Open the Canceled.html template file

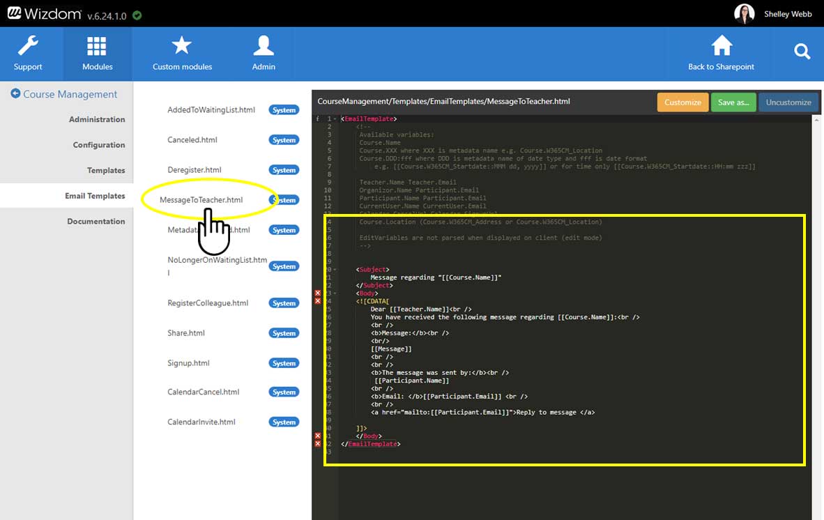(x=192, y=140)
